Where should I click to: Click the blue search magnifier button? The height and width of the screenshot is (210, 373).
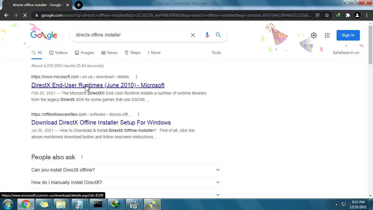click(x=218, y=35)
